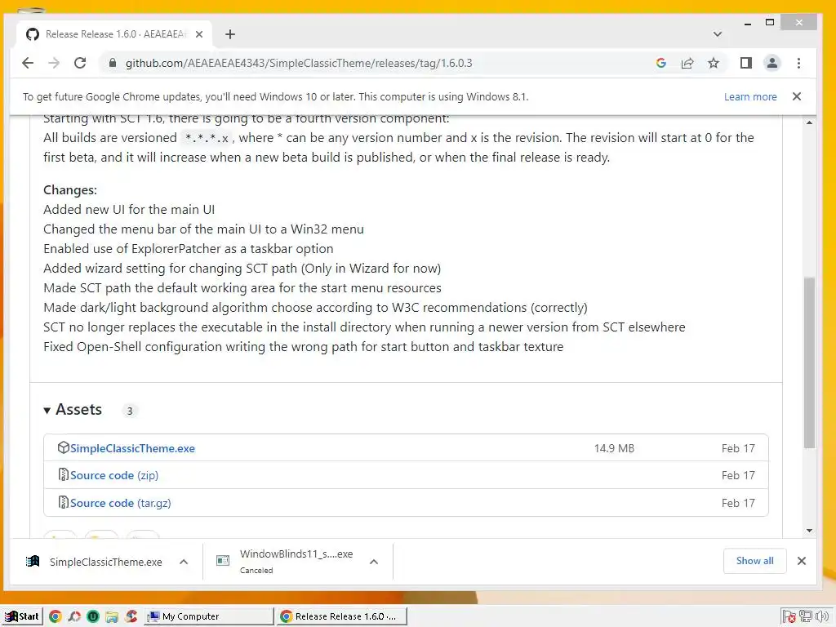Click Show all downloads
This screenshot has width=836, height=627.
tap(754, 561)
